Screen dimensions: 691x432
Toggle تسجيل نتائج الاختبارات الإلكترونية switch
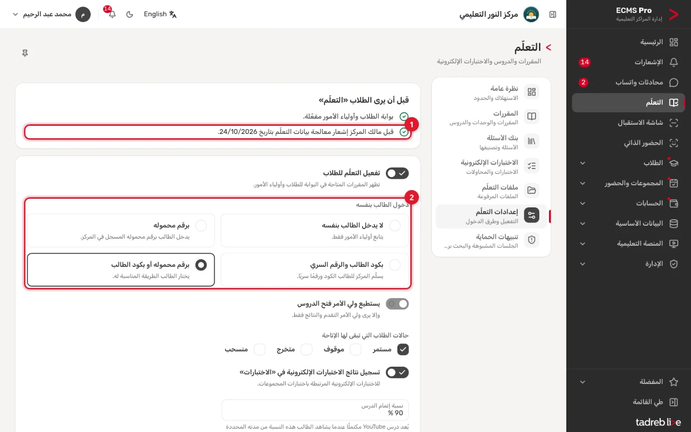point(397,373)
